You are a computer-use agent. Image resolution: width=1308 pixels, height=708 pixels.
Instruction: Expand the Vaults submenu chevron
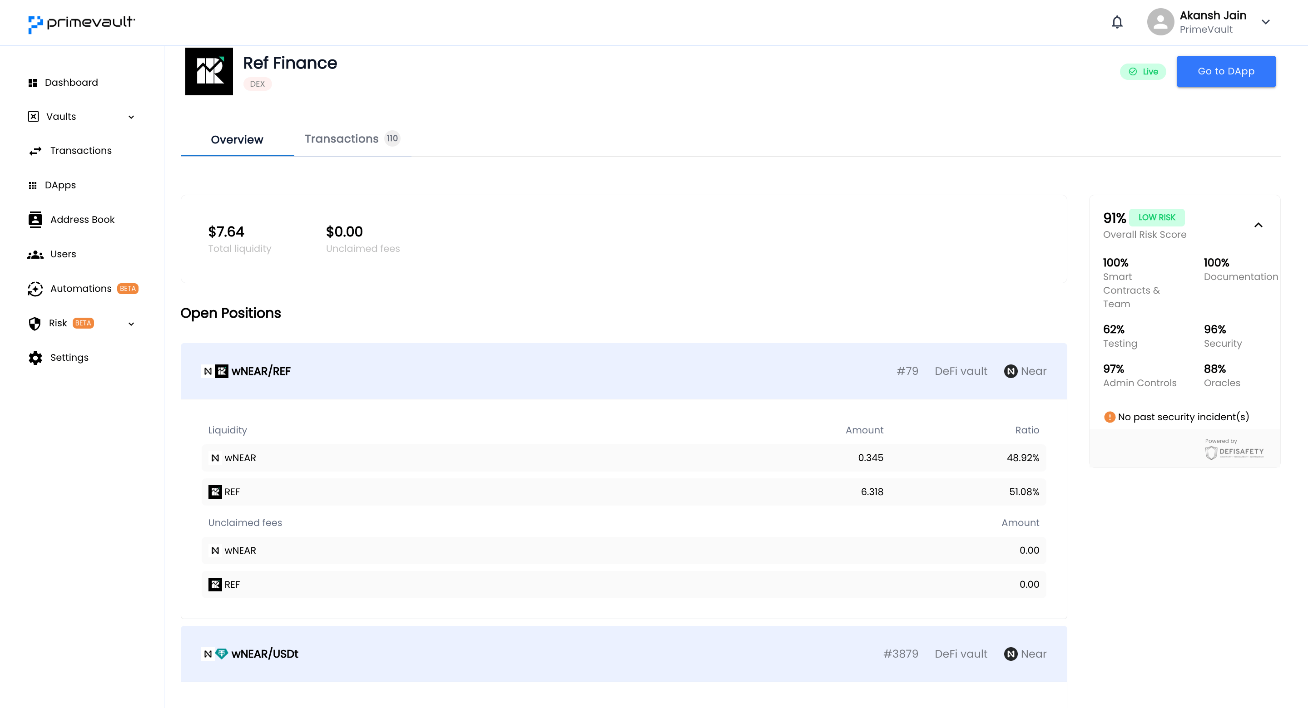click(x=132, y=117)
